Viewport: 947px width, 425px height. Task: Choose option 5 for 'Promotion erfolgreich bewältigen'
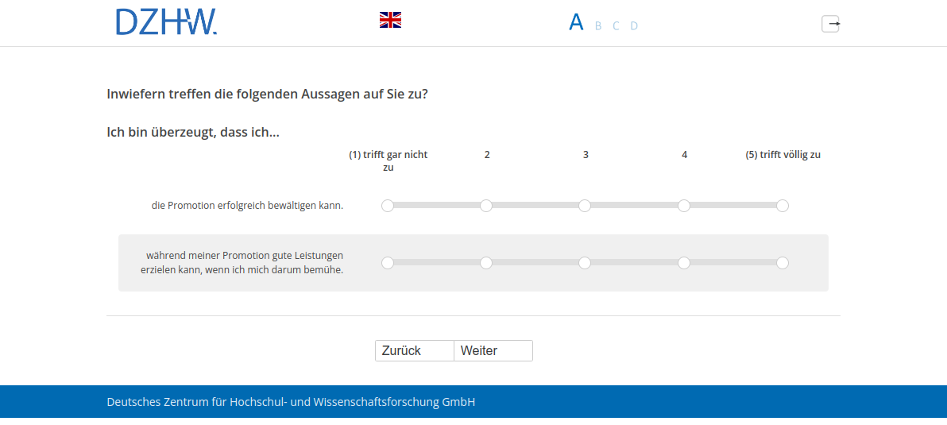pyautogui.click(x=783, y=206)
